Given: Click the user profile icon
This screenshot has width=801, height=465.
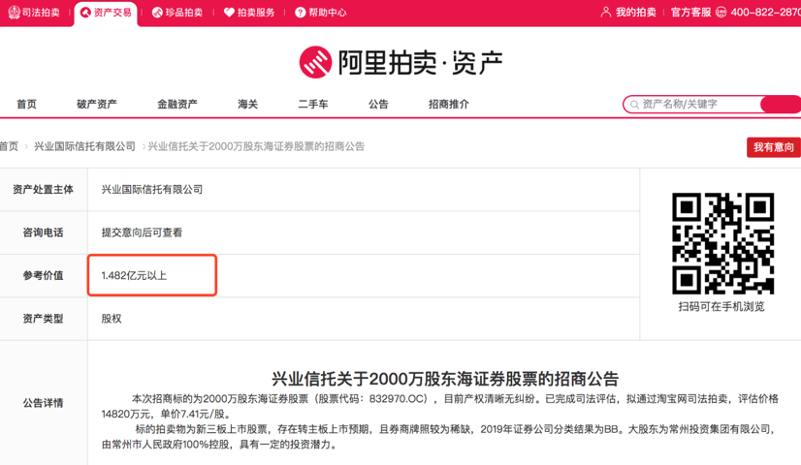Looking at the screenshot, I should 606,12.
